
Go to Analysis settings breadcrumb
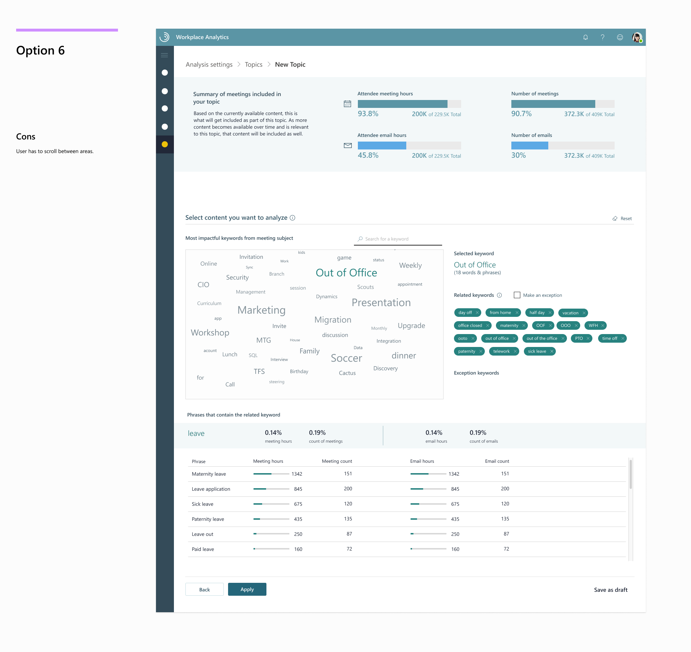pos(209,65)
